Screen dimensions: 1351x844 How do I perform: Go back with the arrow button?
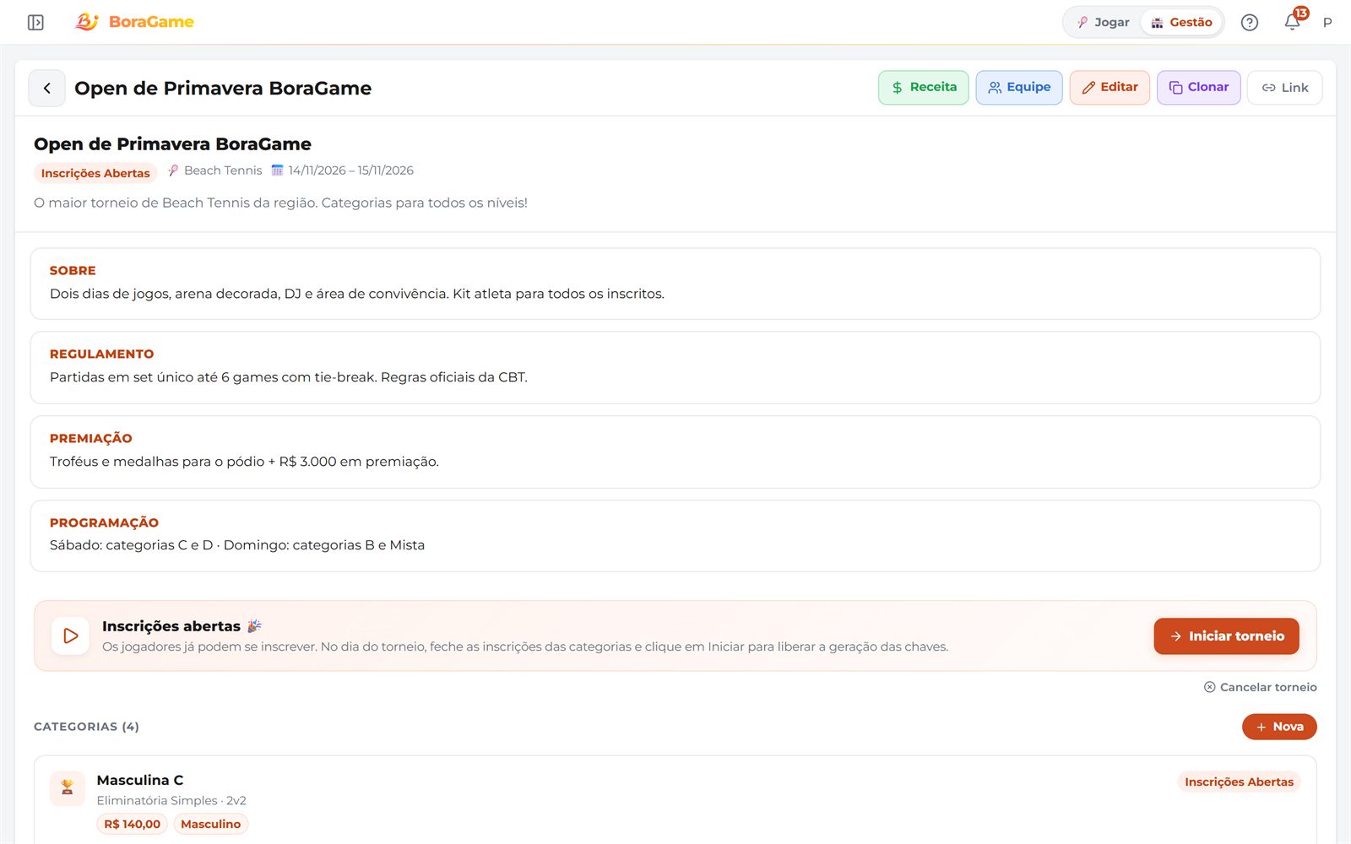coord(47,88)
